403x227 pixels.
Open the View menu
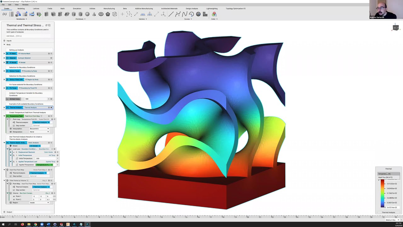click(17, 5)
